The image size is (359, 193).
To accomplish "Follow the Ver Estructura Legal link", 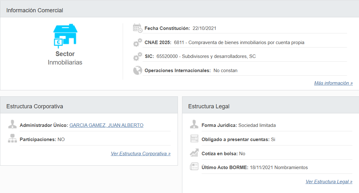I will 329,182.
